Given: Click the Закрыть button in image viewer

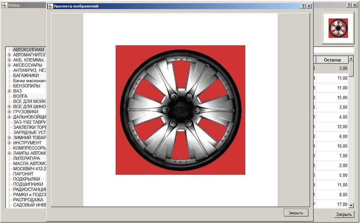Looking at the screenshot, I should click(x=296, y=213).
